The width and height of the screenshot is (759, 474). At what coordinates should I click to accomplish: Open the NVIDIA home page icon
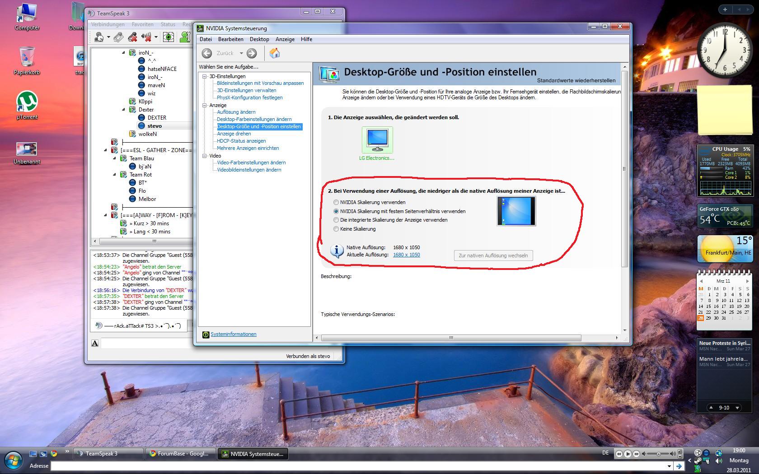(x=275, y=53)
